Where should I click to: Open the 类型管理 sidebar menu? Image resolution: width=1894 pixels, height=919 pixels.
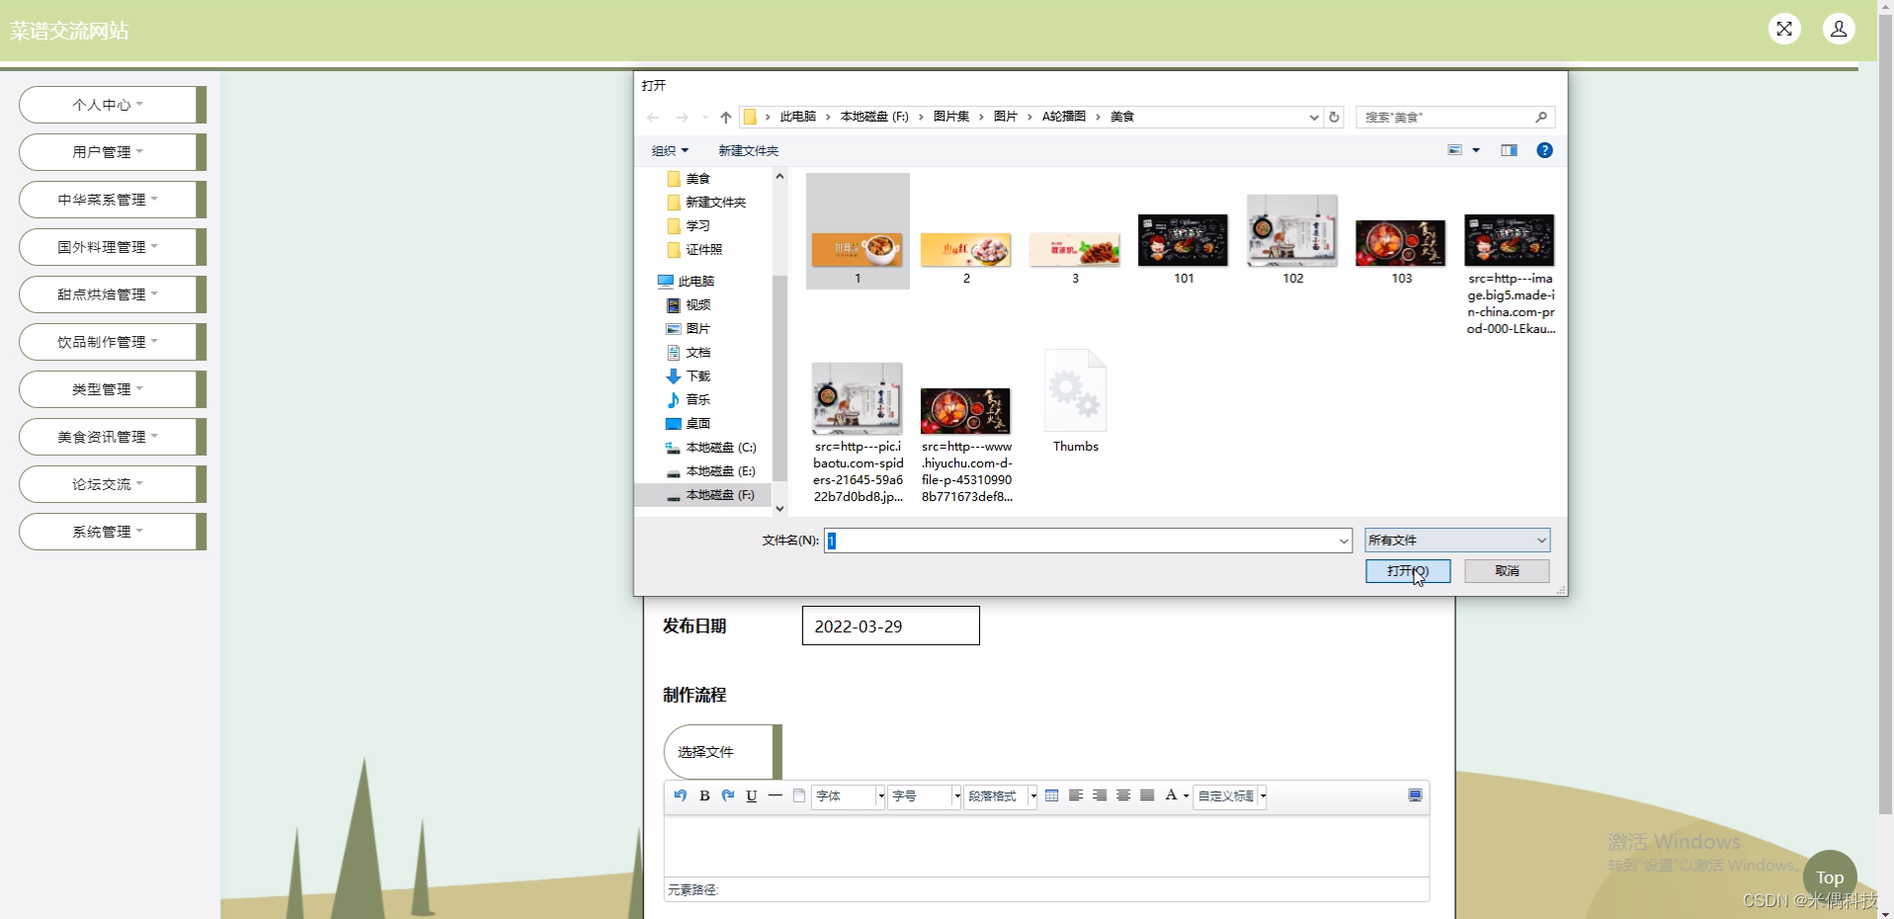(x=113, y=389)
